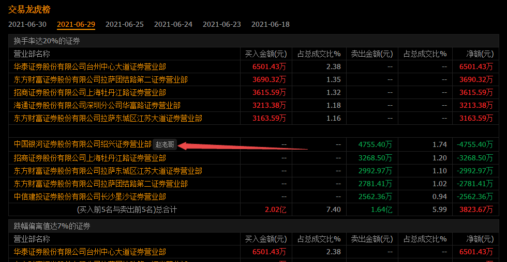Open 华泰证券台州中心大道营业部 in the 换手率 table
Screen dimensions: 507x262
pyautogui.click(x=90, y=67)
